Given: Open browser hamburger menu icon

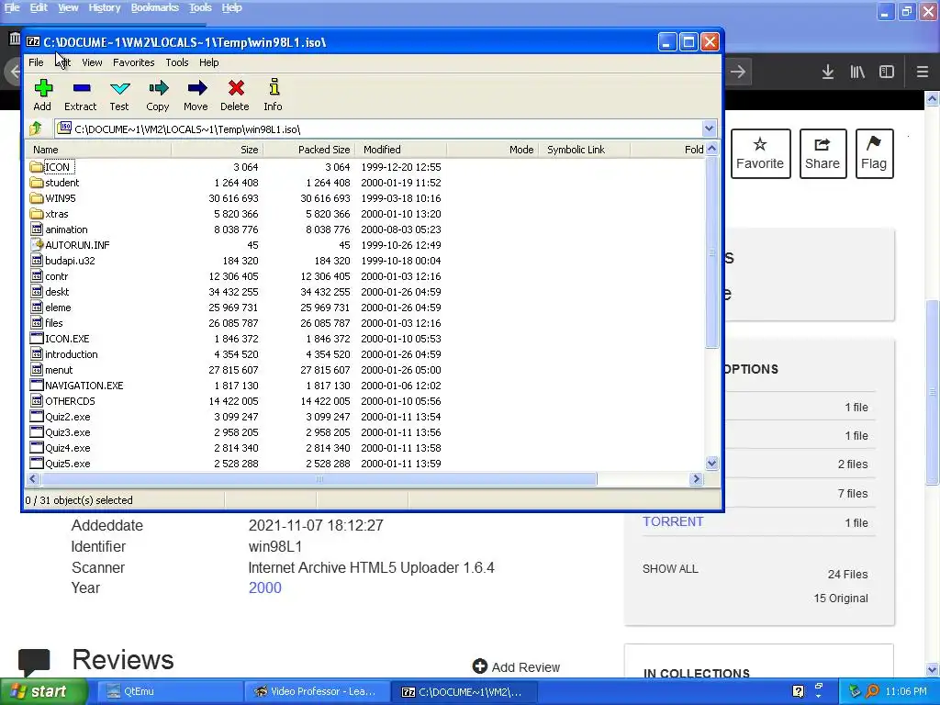Looking at the screenshot, I should point(923,72).
